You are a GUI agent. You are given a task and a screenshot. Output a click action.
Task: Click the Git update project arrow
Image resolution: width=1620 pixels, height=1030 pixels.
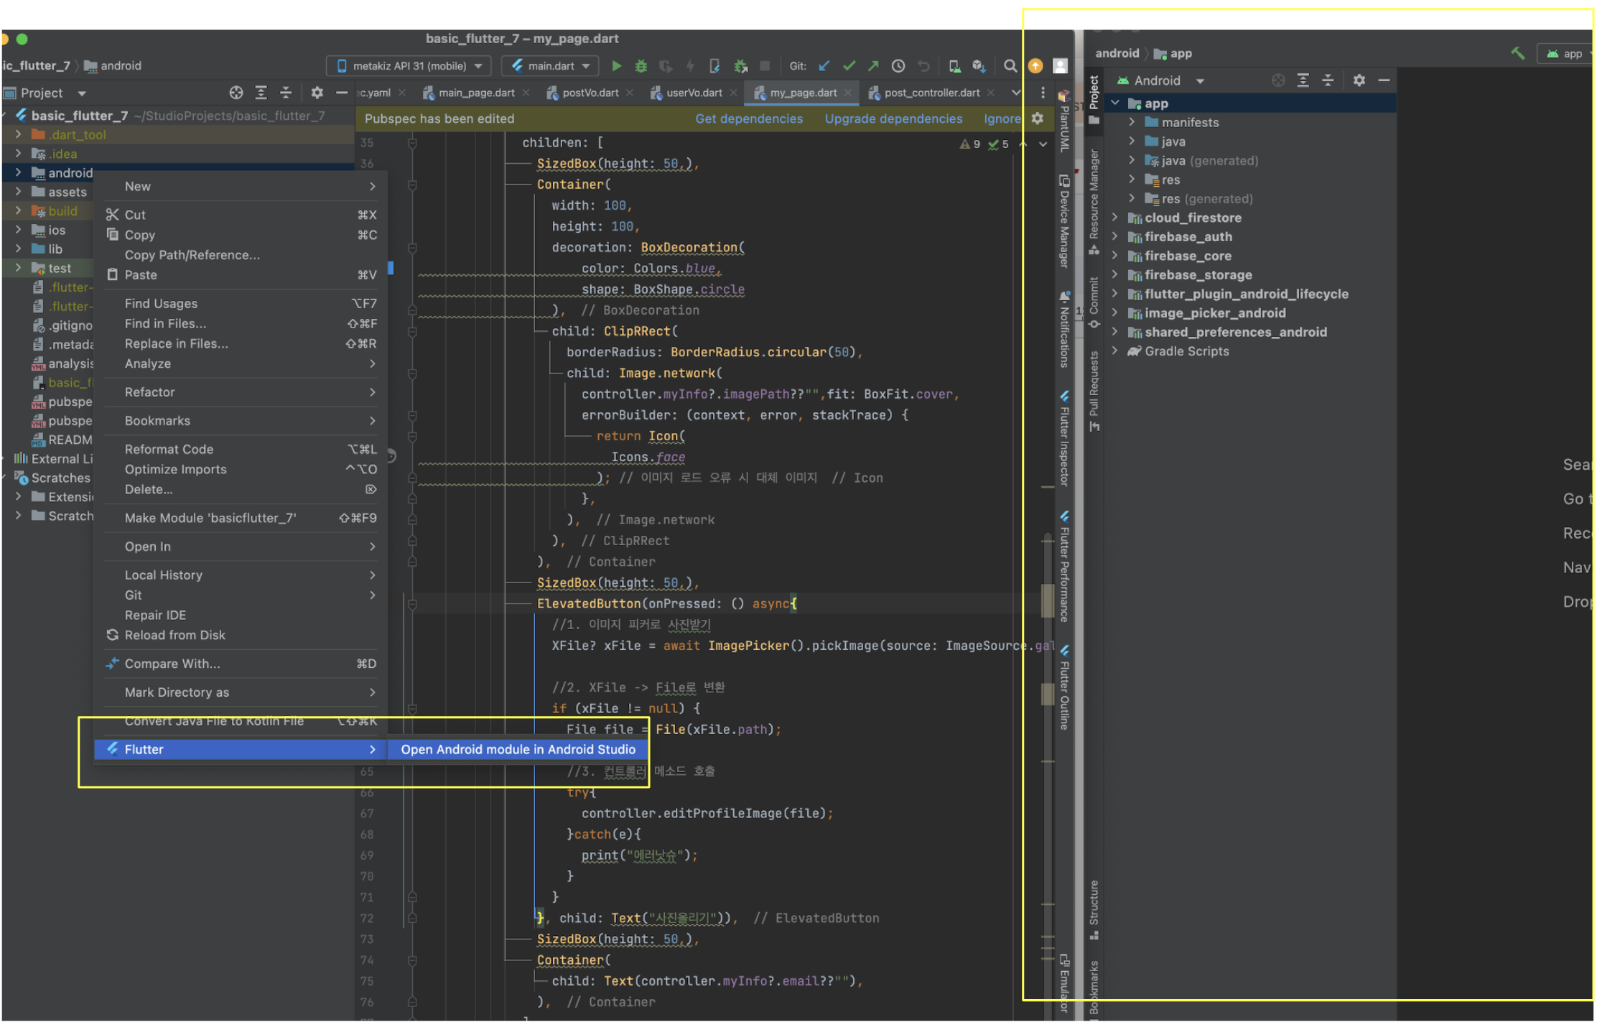point(824,66)
